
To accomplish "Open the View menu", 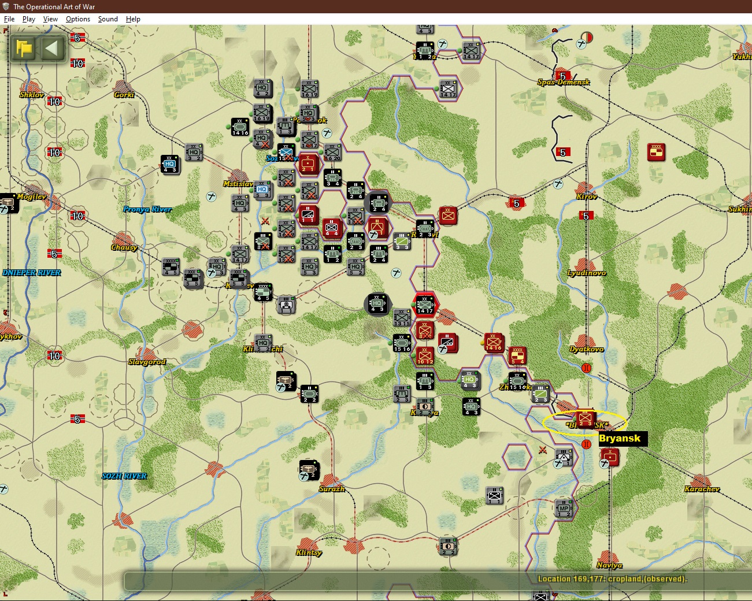I will (x=50, y=19).
